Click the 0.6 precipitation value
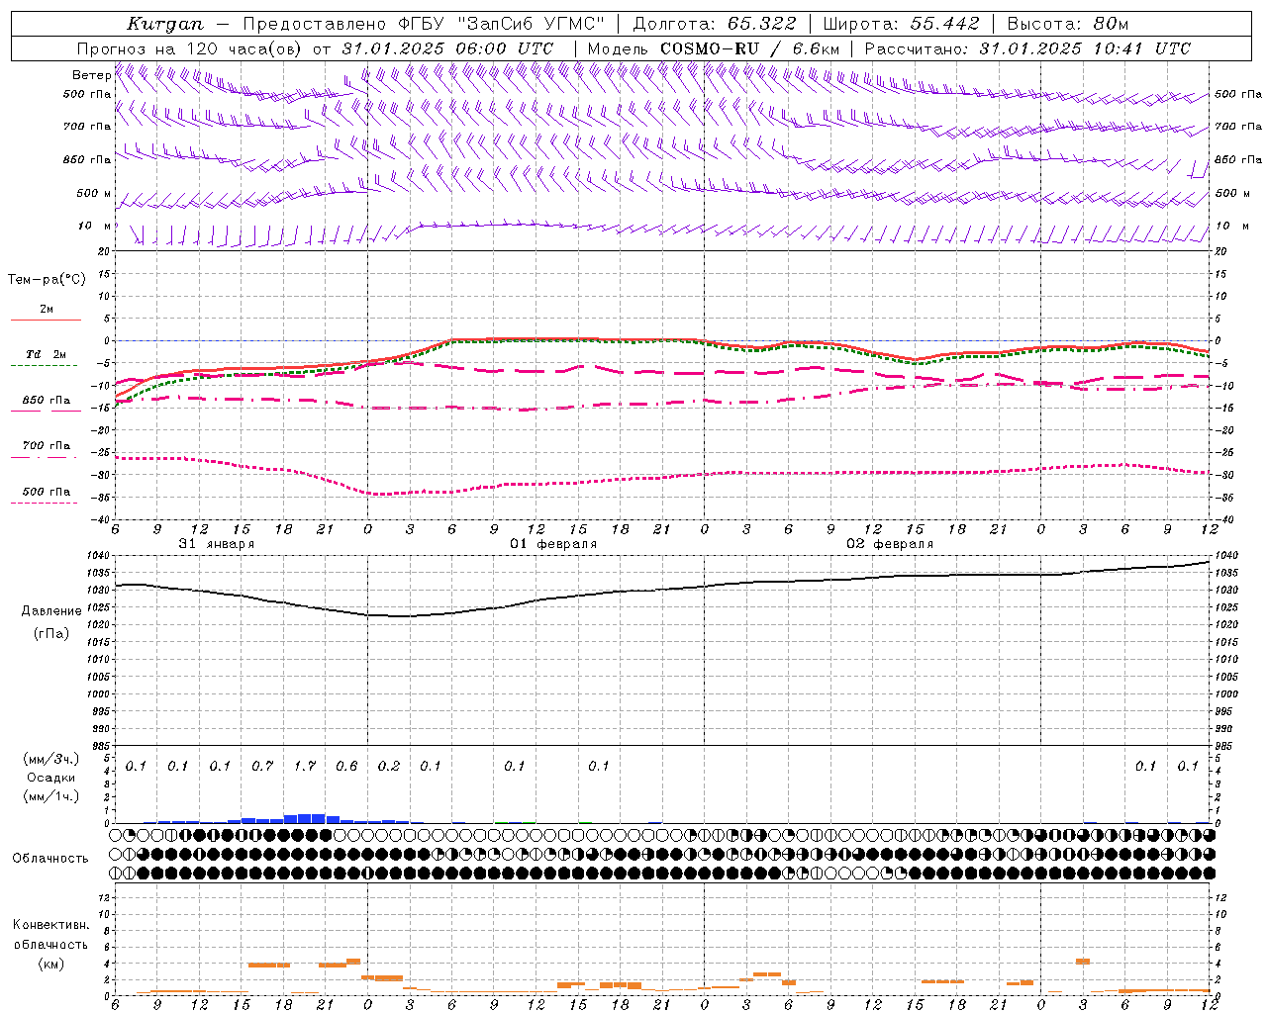Screen dimensions: 1267x1013 click(x=346, y=767)
